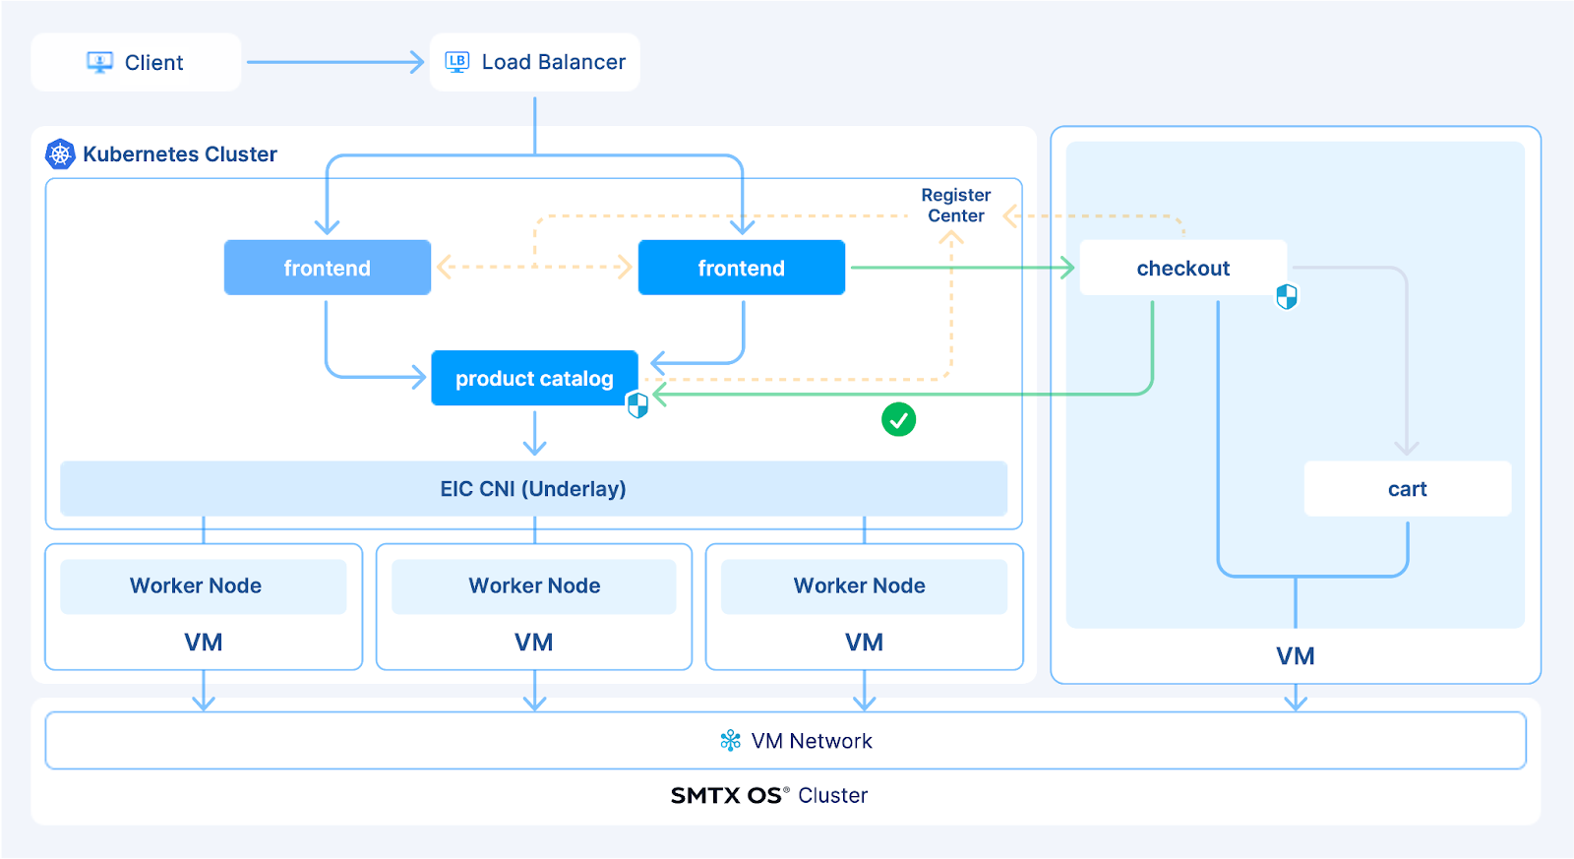Viewport: 1574px width, 859px height.
Task: Click the Register Center label
Action: coord(955,206)
